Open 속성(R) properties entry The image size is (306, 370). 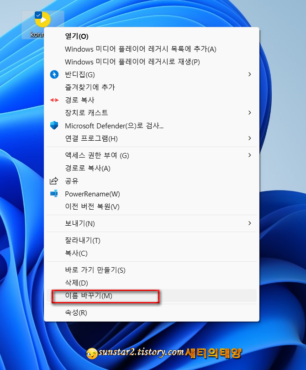[152, 312]
